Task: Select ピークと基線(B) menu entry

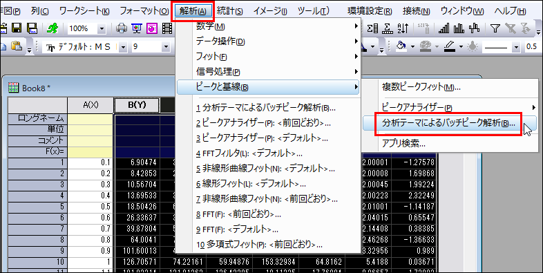Action: (268, 87)
